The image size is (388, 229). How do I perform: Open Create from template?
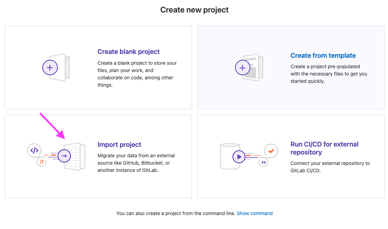click(x=323, y=55)
